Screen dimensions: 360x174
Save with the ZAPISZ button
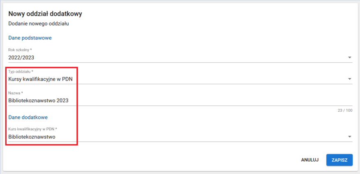[x=339, y=160]
